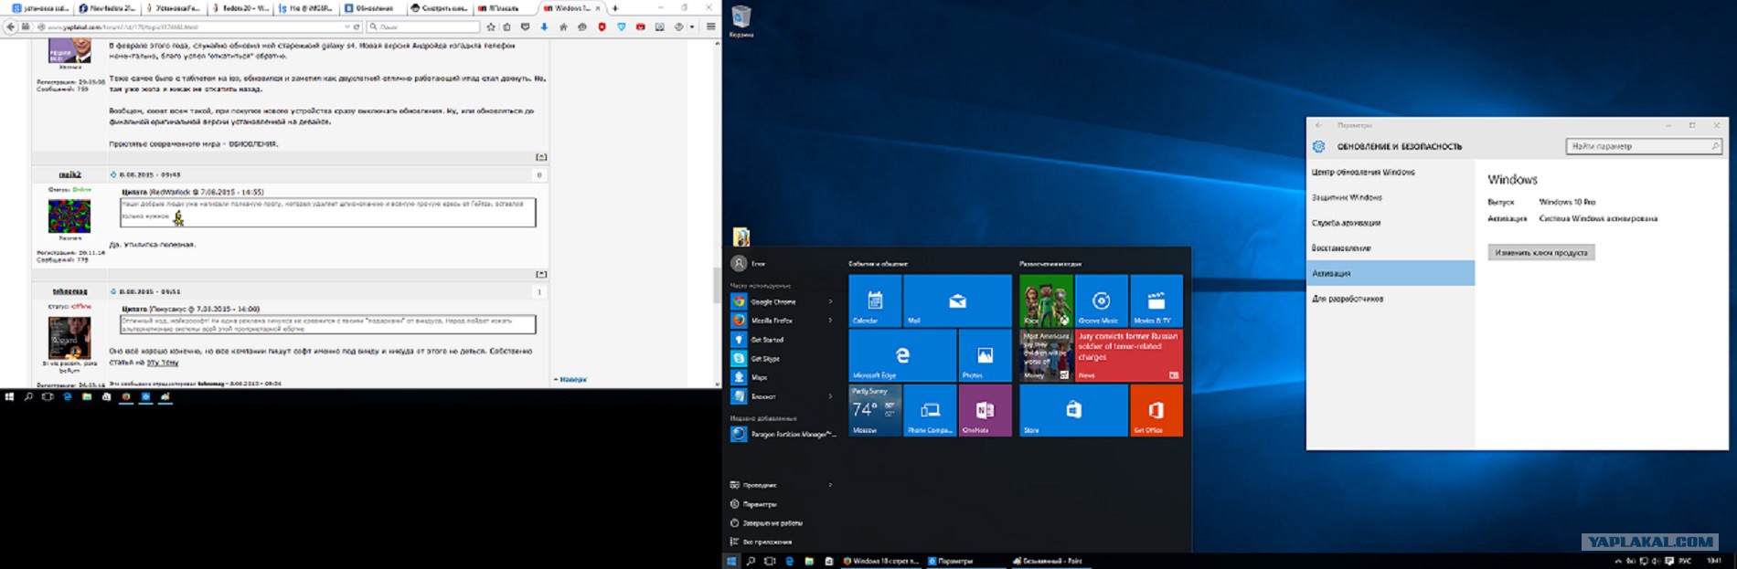Open the Firefox hamburger menu
The width and height of the screenshot is (1737, 569).
point(711,27)
